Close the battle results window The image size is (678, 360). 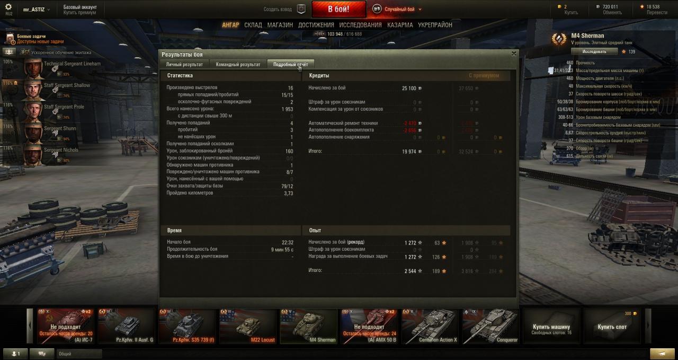pos(513,54)
